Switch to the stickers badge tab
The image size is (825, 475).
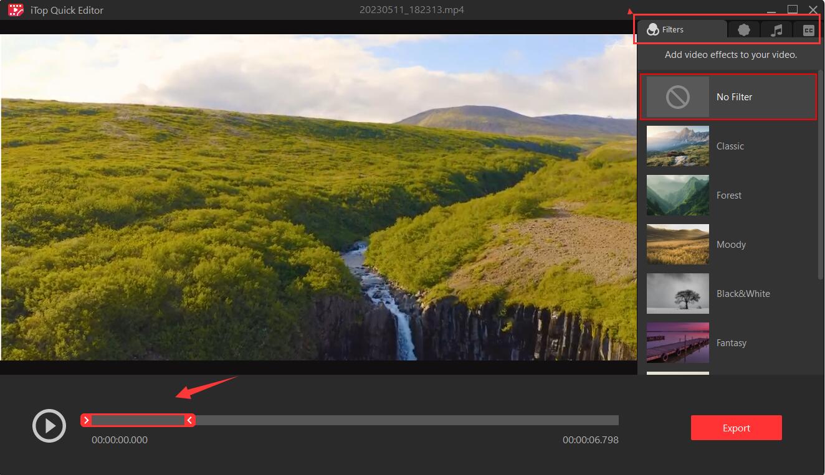(744, 30)
